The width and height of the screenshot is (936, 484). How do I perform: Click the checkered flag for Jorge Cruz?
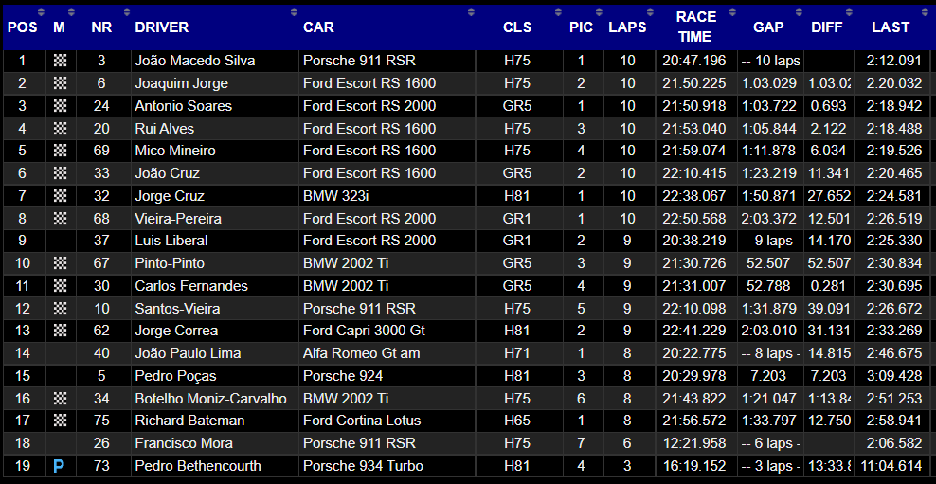pos(60,196)
